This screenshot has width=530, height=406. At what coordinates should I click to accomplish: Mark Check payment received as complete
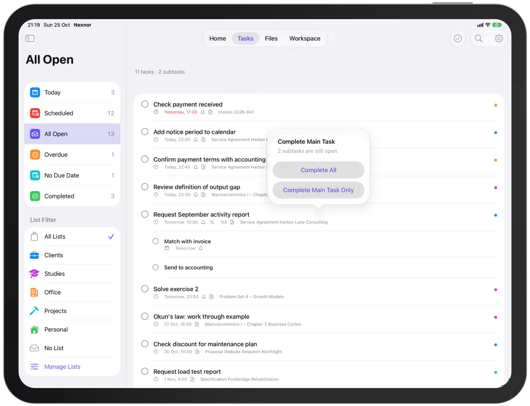[145, 104]
